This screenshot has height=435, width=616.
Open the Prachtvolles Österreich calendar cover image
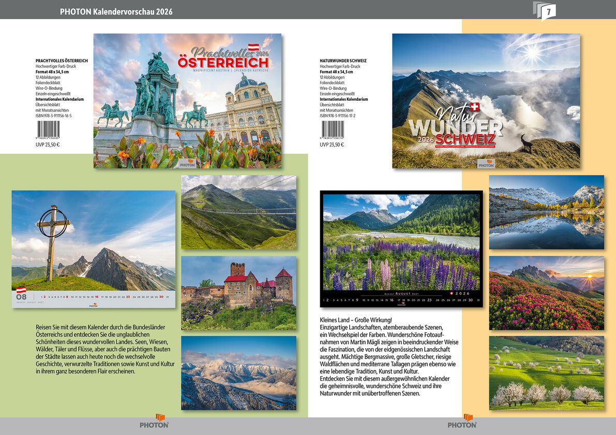coord(187,101)
